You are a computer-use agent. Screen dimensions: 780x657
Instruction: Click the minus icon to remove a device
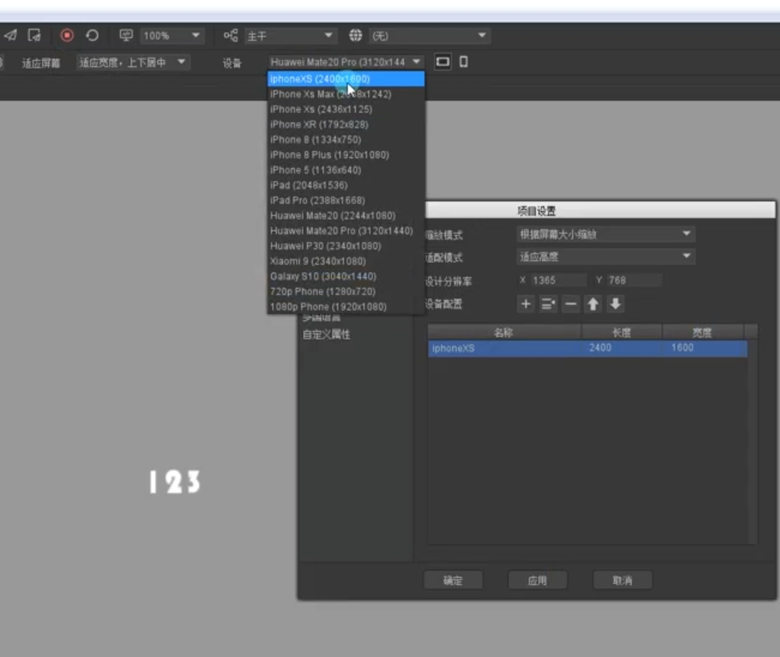coord(571,304)
